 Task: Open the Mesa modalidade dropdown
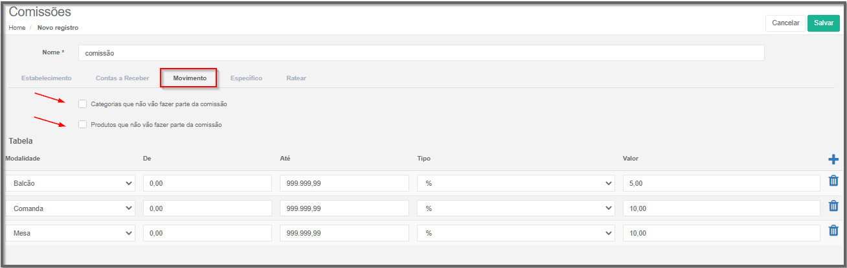click(x=71, y=233)
